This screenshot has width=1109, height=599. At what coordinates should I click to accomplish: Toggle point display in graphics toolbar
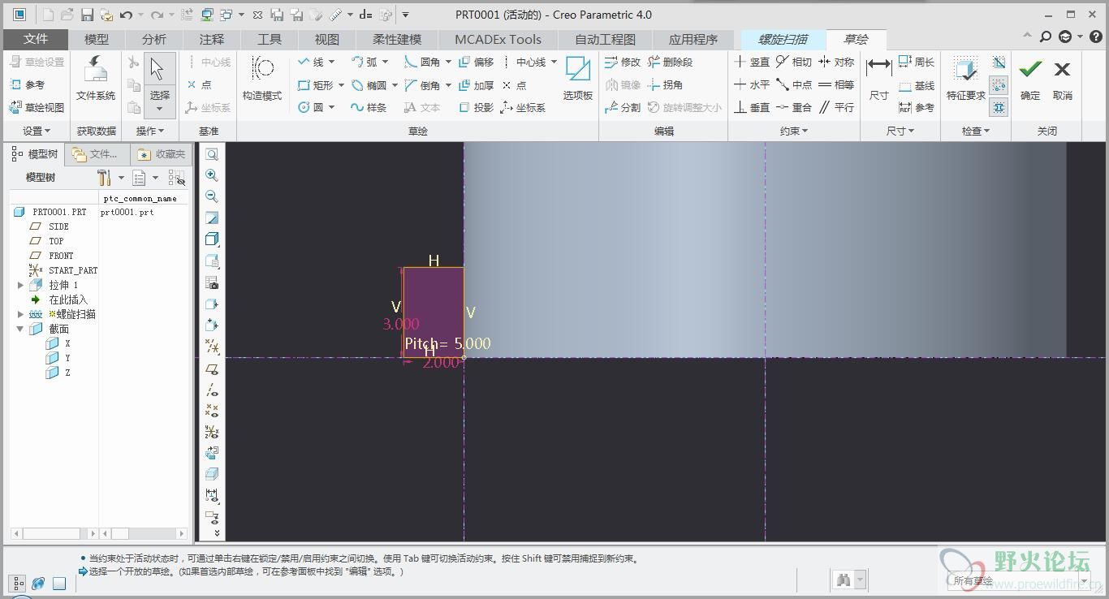point(212,411)
